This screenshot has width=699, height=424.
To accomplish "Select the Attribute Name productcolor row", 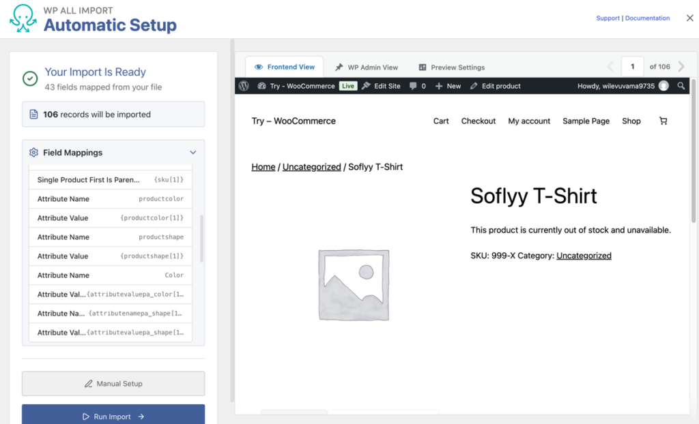I will 111,199.
